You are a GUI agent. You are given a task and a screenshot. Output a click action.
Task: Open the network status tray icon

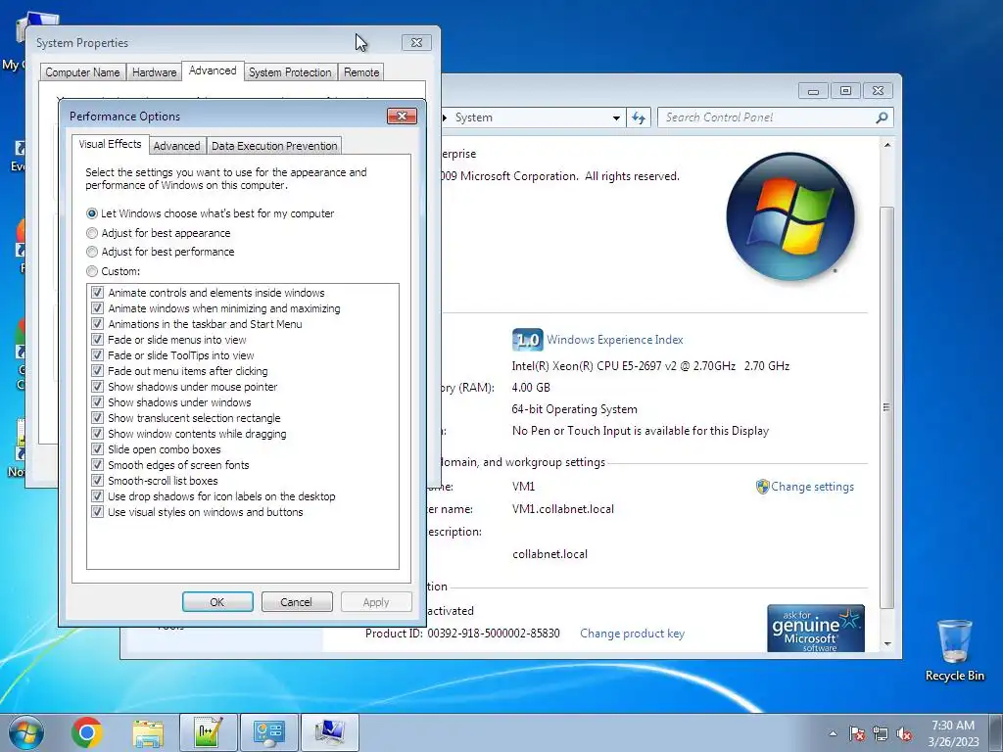pyautogui.click(x=881, y=733)
